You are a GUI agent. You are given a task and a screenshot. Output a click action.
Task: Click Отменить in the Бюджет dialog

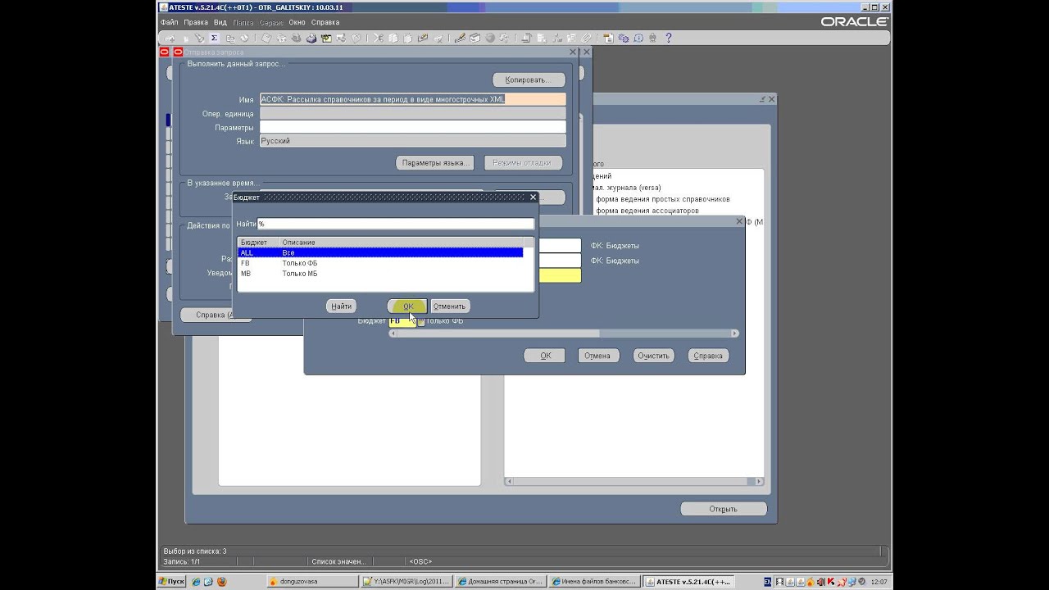(x=449, y=306)
